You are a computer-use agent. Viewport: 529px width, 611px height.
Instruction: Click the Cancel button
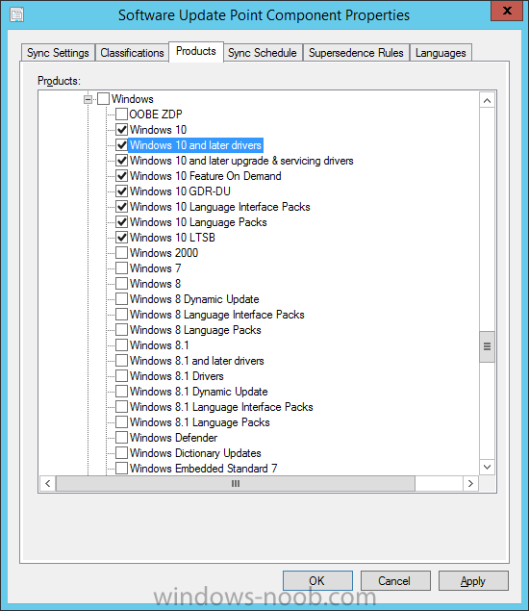(x=395, y=580)
